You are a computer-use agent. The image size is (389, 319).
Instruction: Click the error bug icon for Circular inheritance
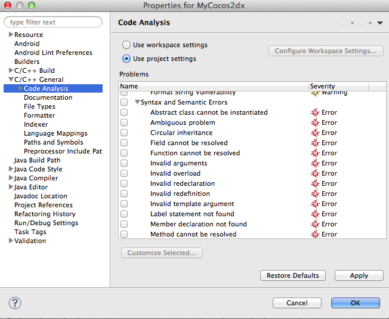pos(315,133)
